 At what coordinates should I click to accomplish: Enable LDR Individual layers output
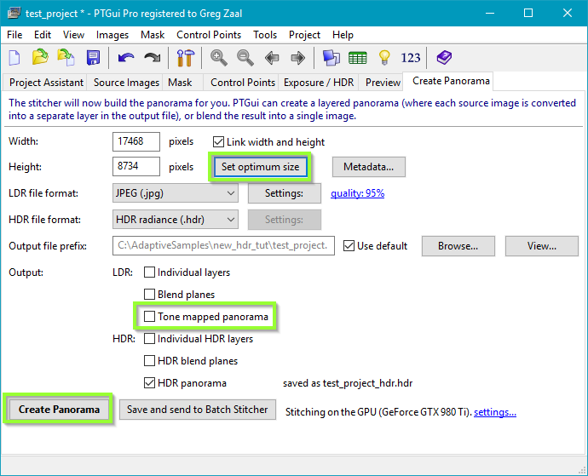149,272
